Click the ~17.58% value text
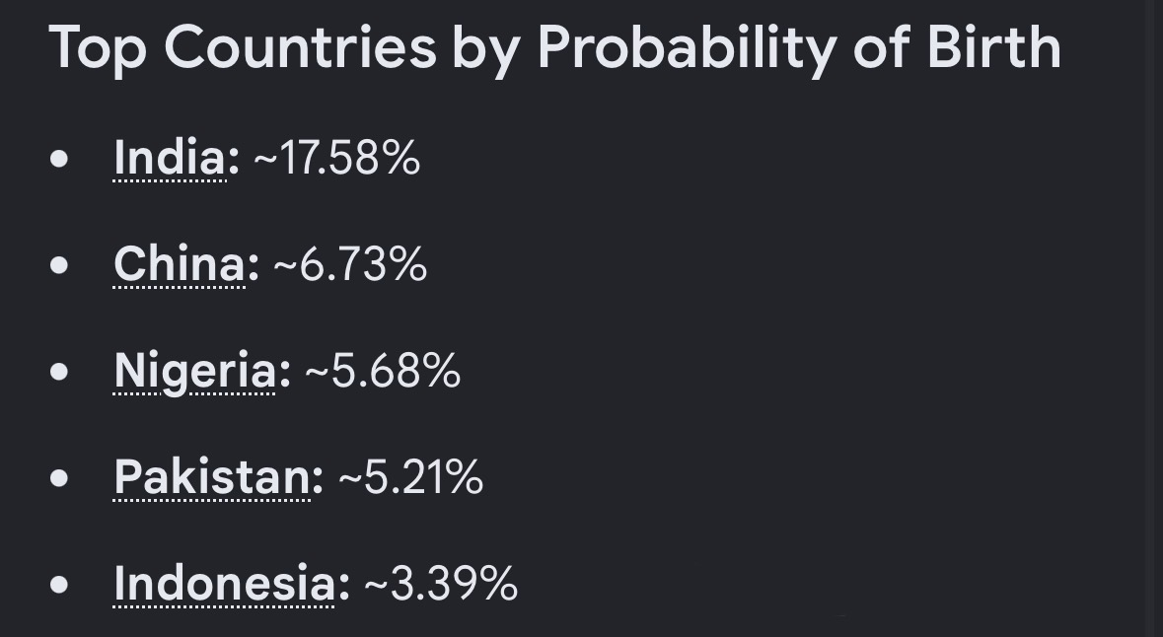Viewport: 1163px width, 637px height. pyautogui.click(x=337, y=158)
